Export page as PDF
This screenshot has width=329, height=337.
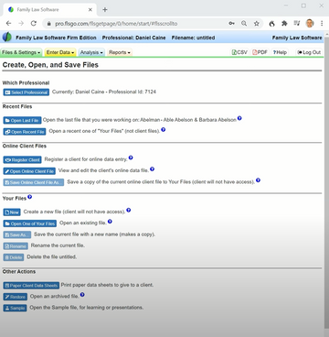click(x=260, y=52)
